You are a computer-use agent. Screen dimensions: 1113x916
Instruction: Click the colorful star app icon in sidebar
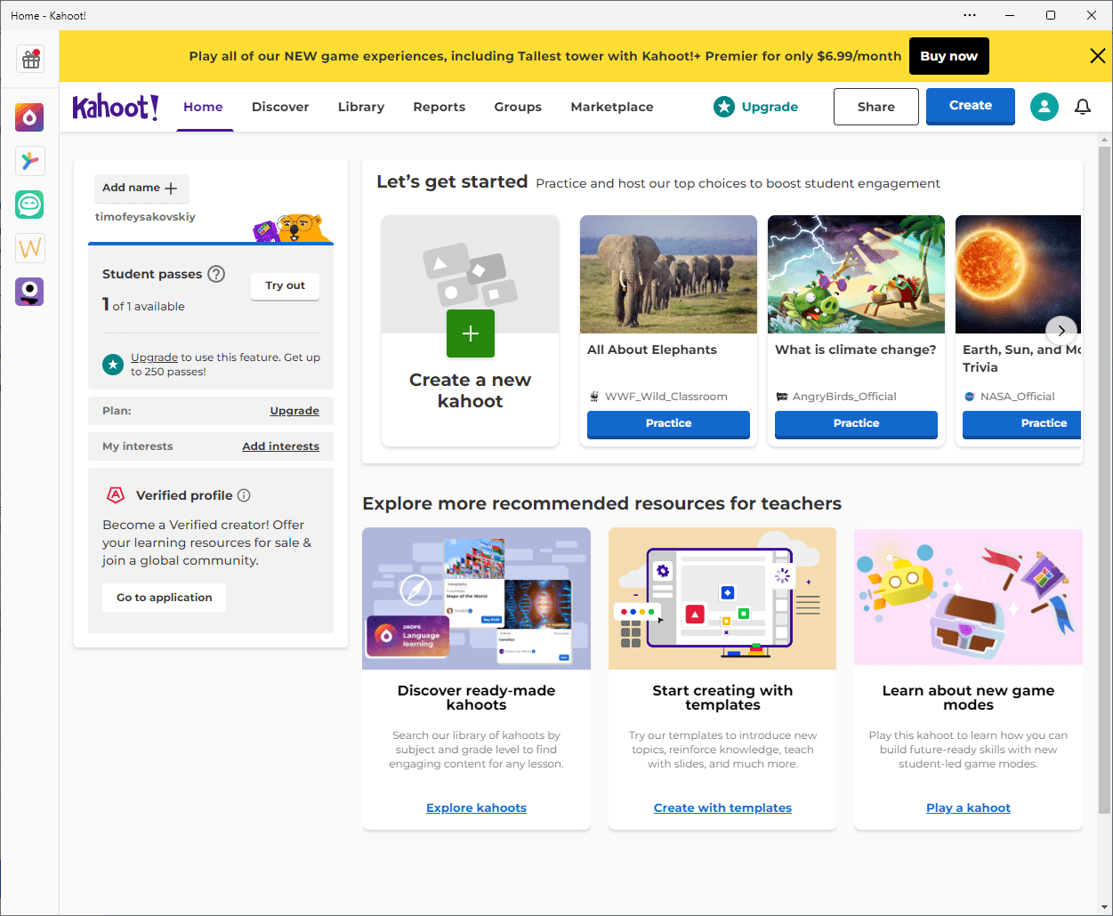29,161
